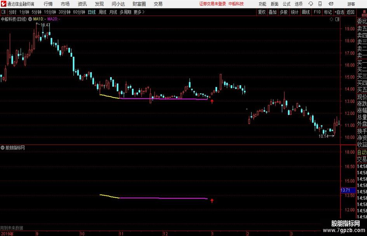Open the 资讯 menu
Screen dimensions: 367x236
click(x=82, y=4)
